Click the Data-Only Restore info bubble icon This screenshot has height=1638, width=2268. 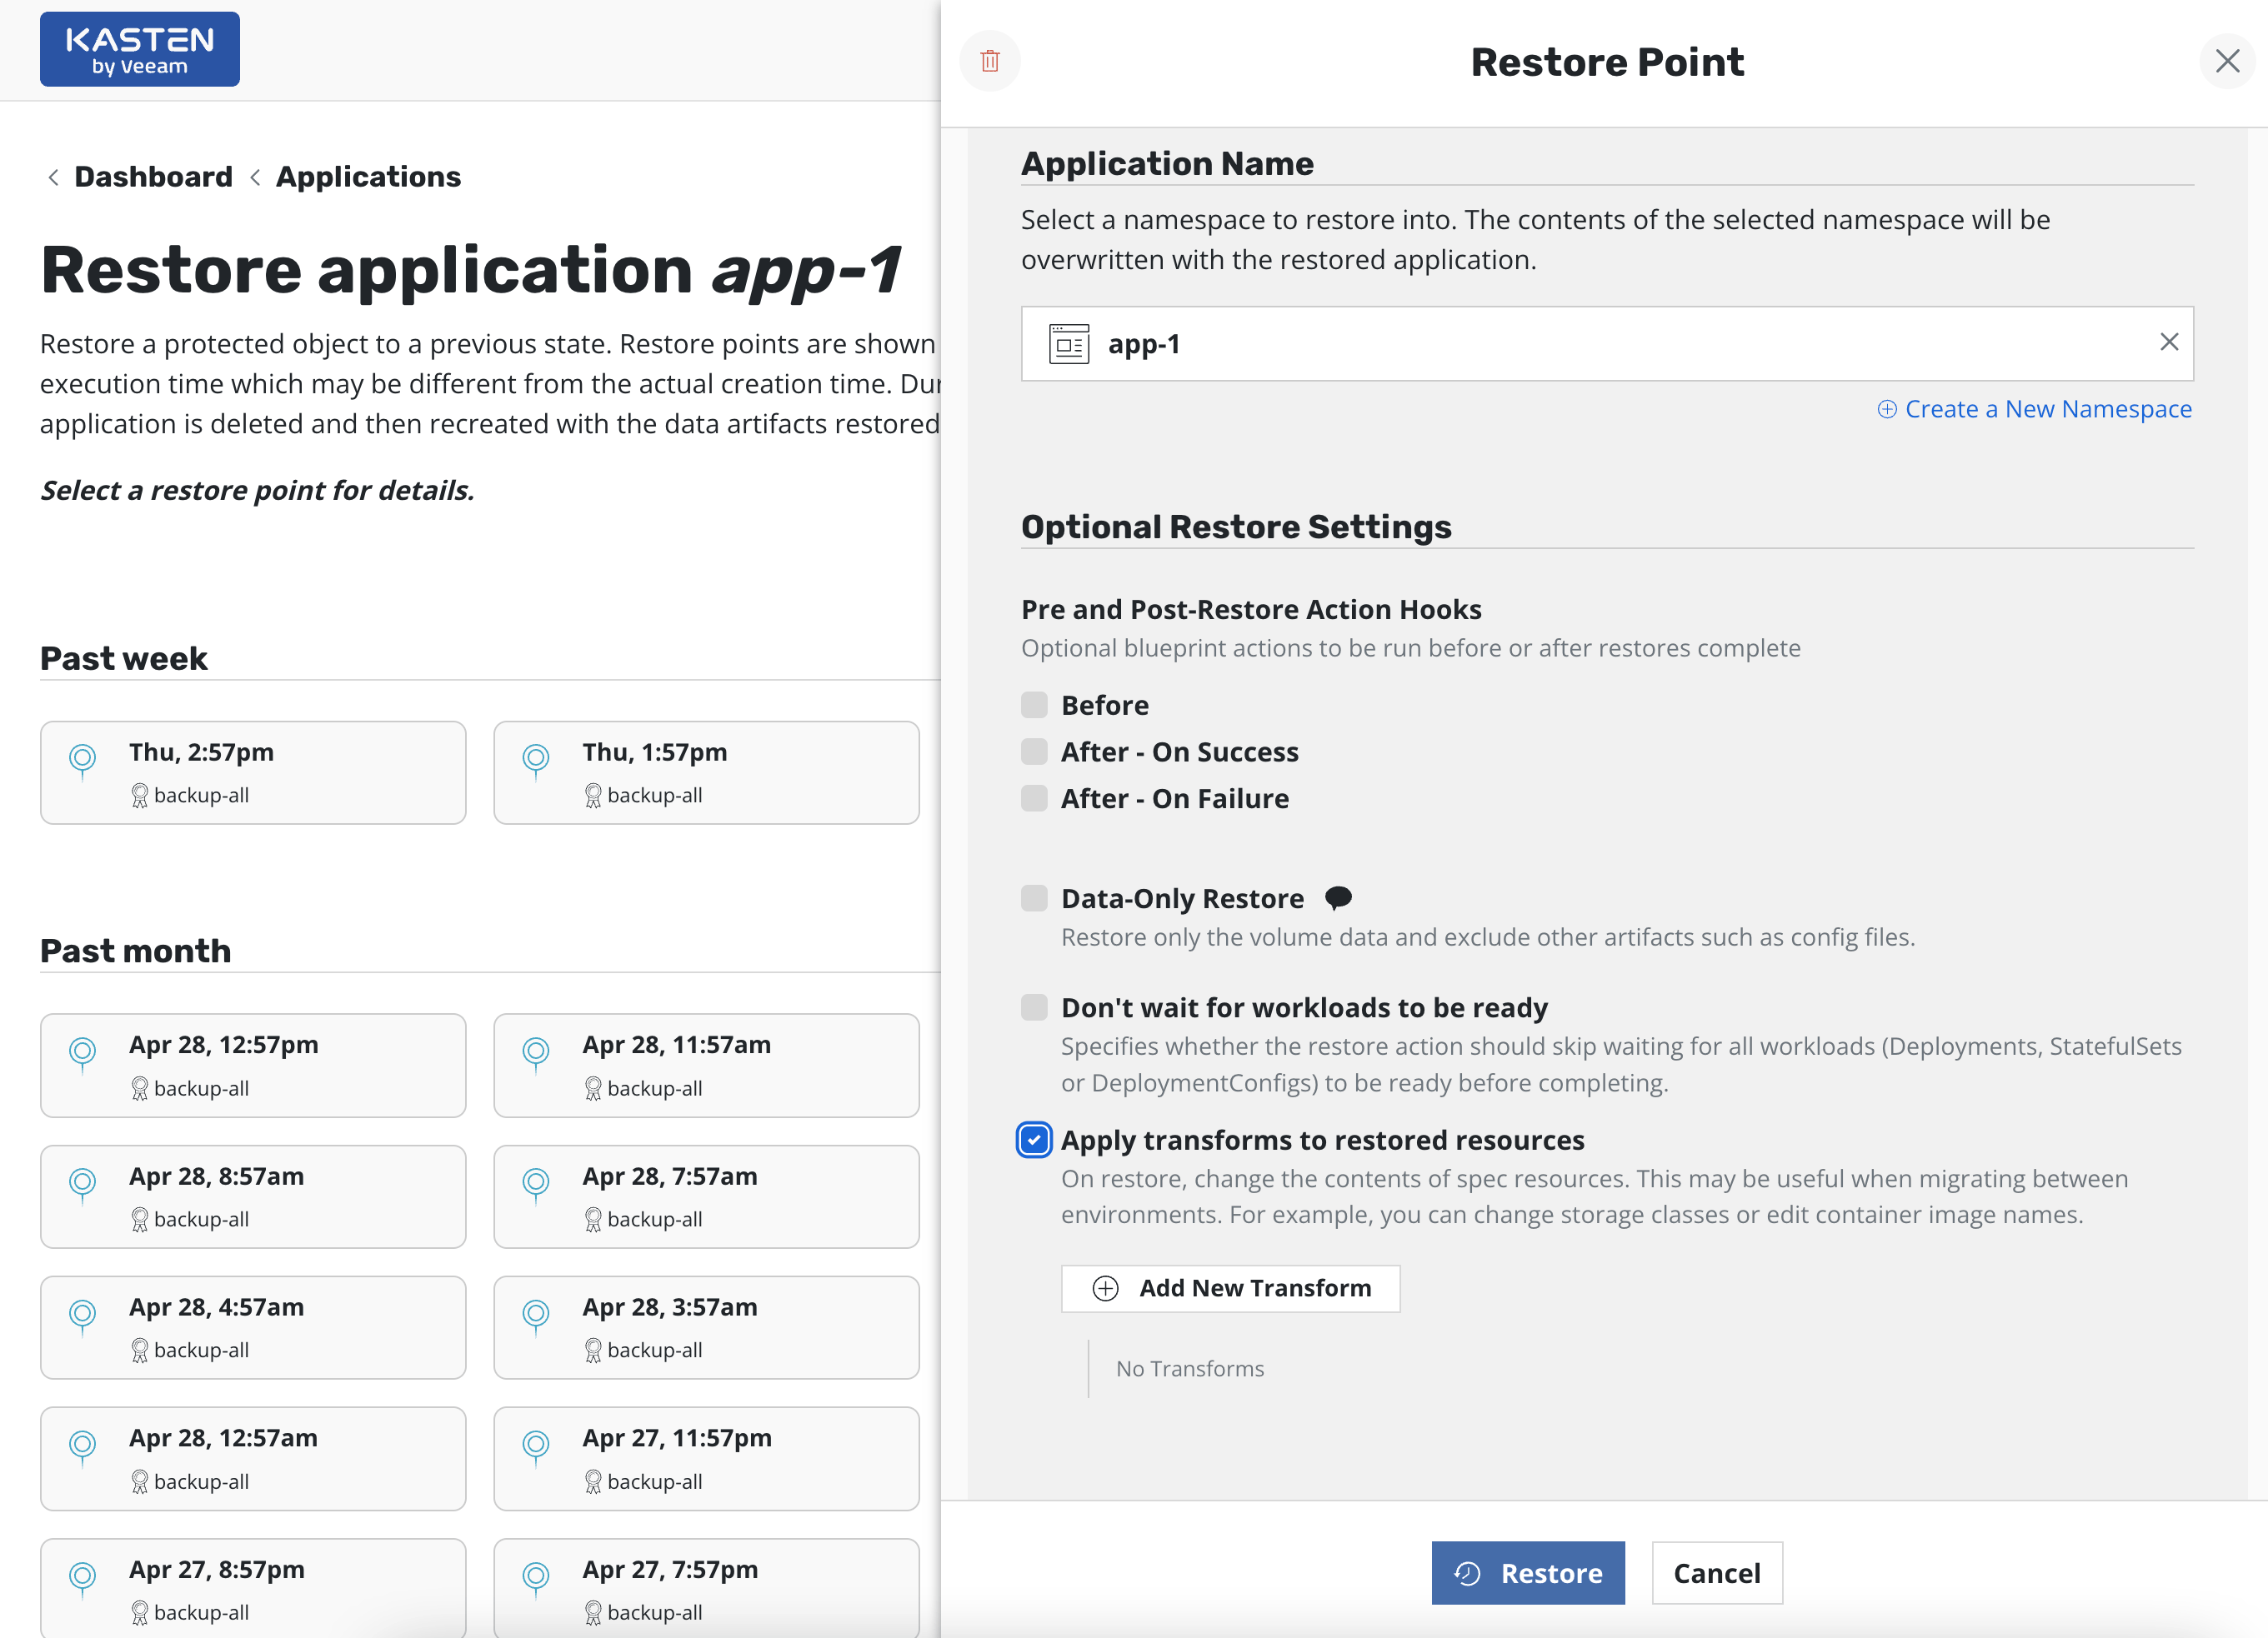coord(1337,897)
